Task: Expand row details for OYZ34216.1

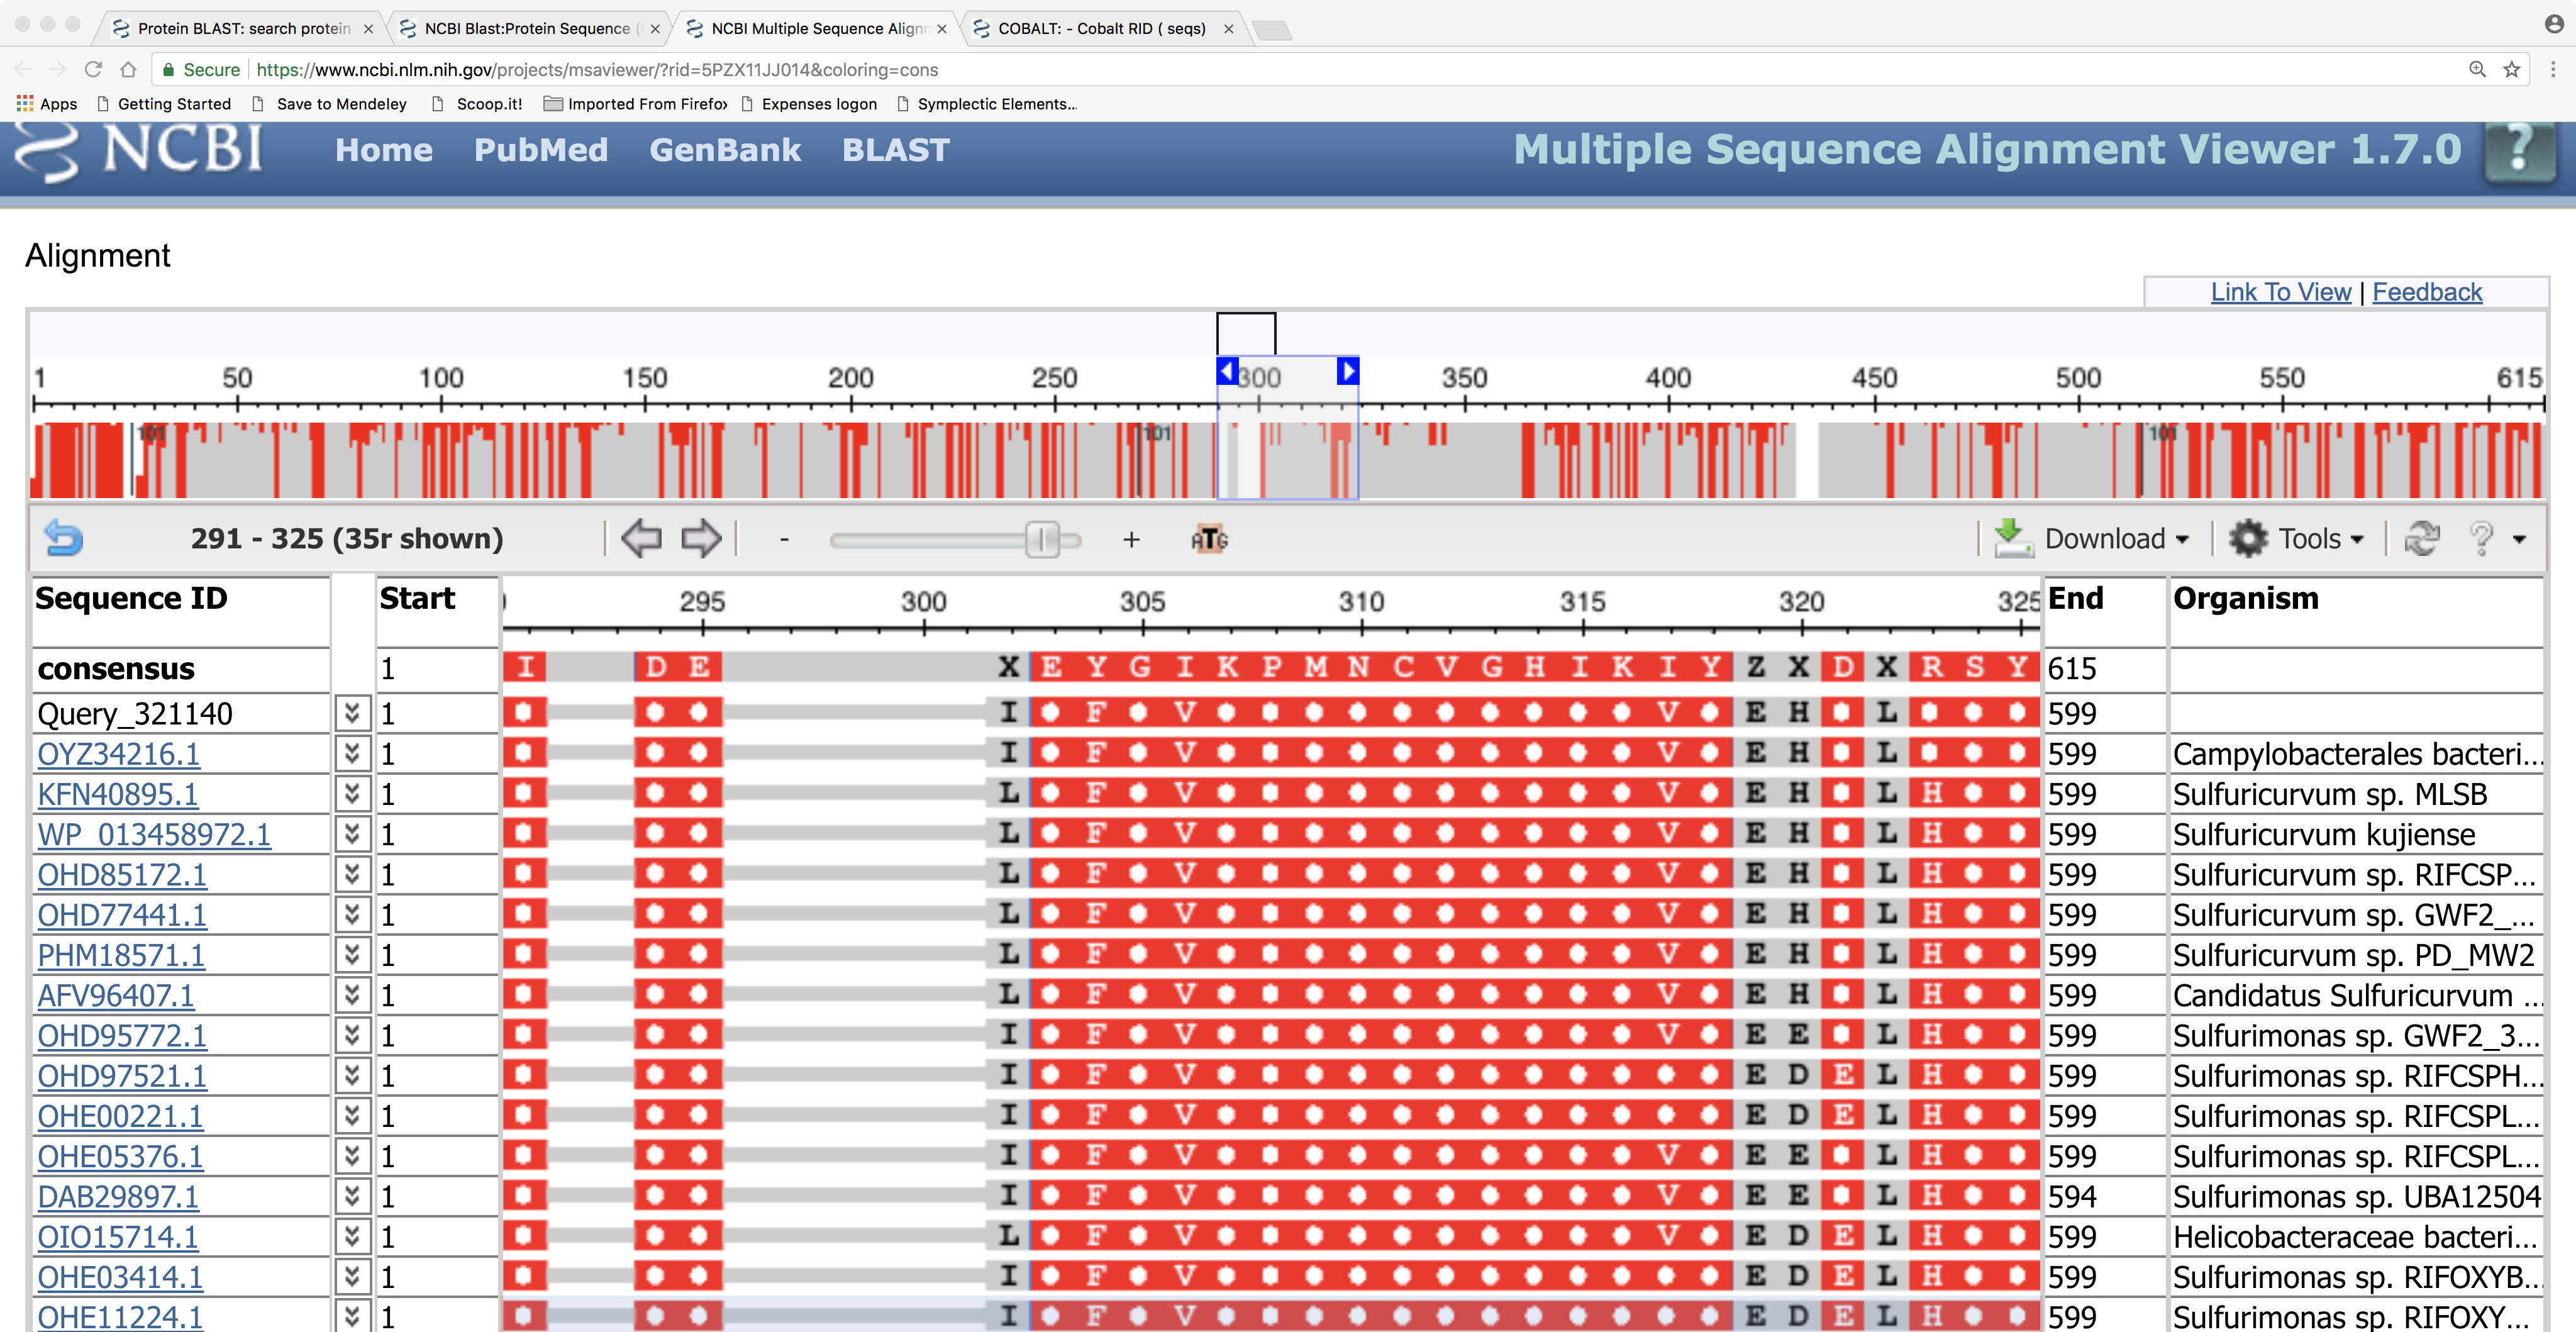Action: (x=352, y=753)
